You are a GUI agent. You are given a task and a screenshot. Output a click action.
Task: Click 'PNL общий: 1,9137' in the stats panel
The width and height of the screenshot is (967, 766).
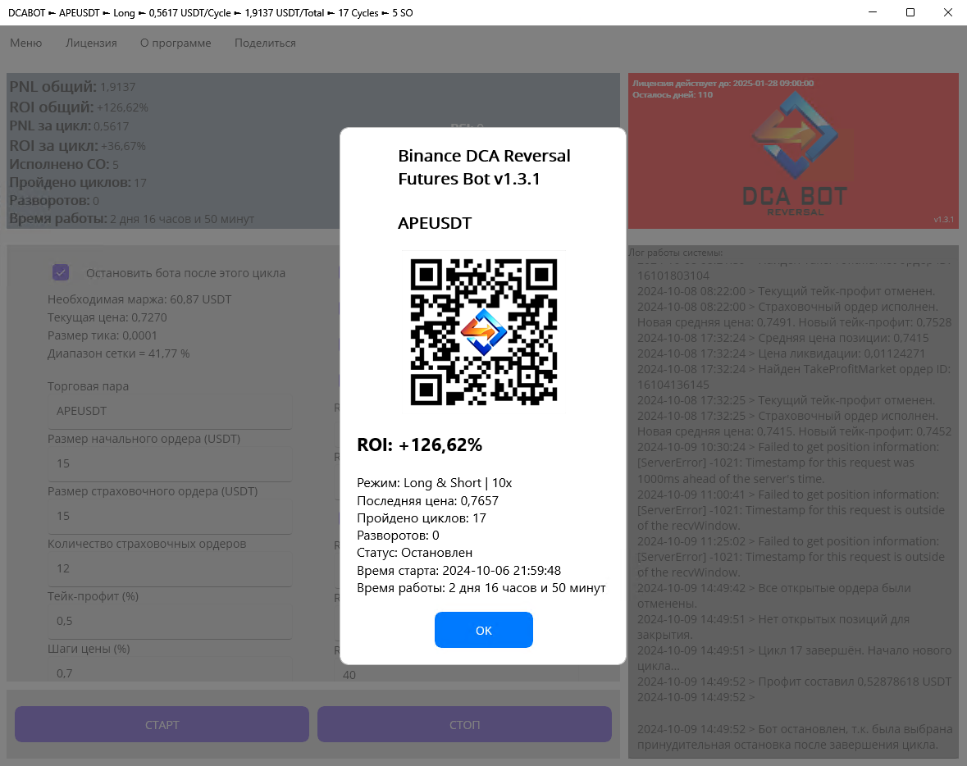(x=72, y=87)
